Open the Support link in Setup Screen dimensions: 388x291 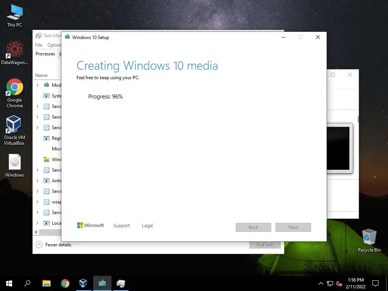(122, 226)
